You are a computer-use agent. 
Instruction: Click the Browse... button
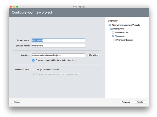(x=93, y=55)
